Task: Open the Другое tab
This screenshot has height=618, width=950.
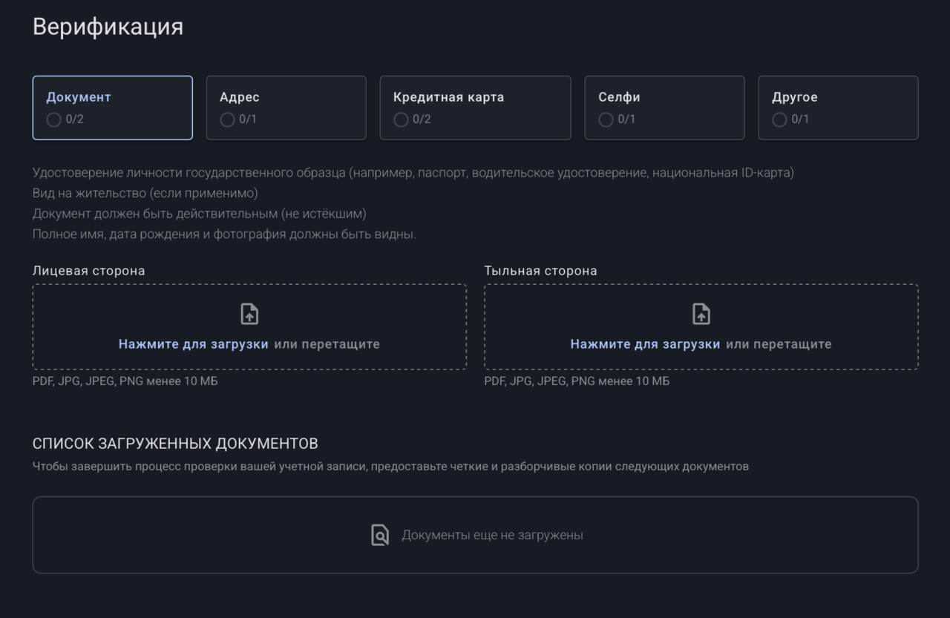Action: coord(838,108)
